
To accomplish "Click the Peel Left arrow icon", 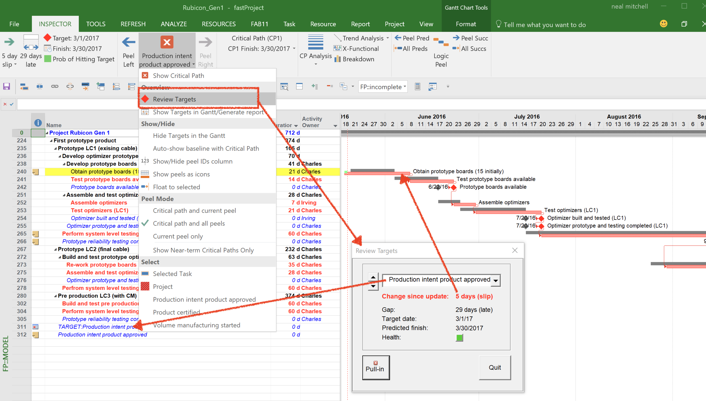I will pos(128,42).
